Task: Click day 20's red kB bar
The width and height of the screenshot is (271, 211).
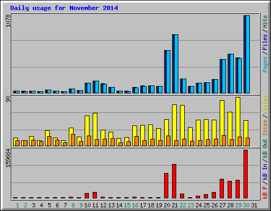Action: [x=166, y=186]
